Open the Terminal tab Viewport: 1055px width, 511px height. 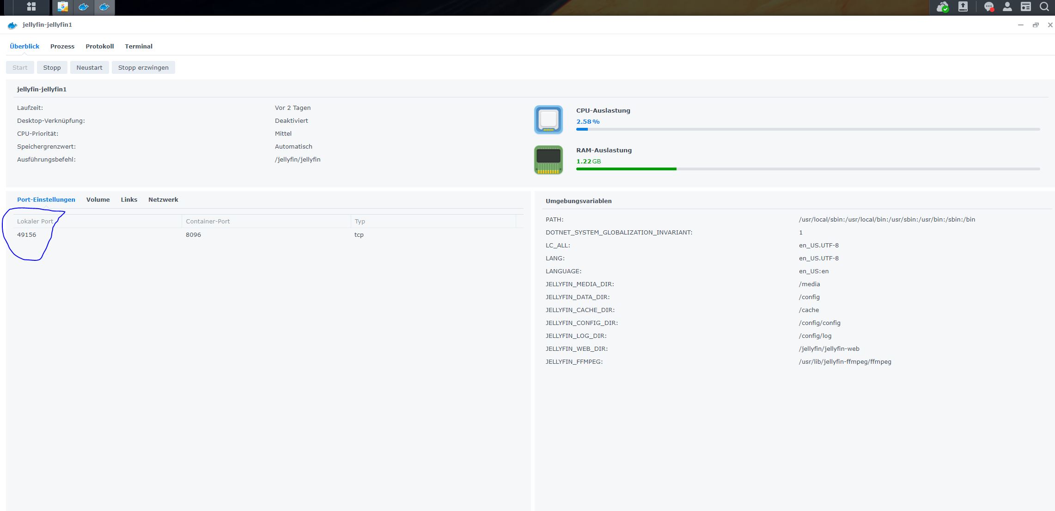[139, 46]
